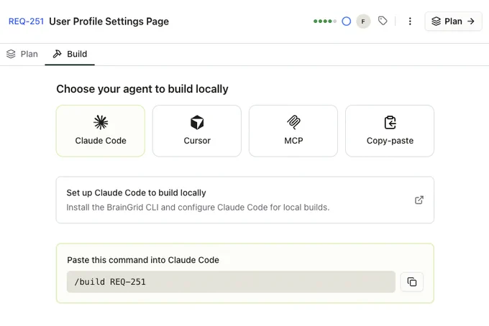Click 'Install the BrainGrid CLI' description text

tap(198, 208)
